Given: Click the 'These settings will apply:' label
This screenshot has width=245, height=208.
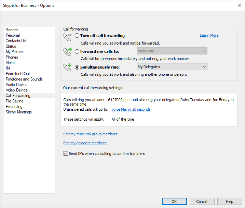Looking at the screenshot, I should (84, 119).
